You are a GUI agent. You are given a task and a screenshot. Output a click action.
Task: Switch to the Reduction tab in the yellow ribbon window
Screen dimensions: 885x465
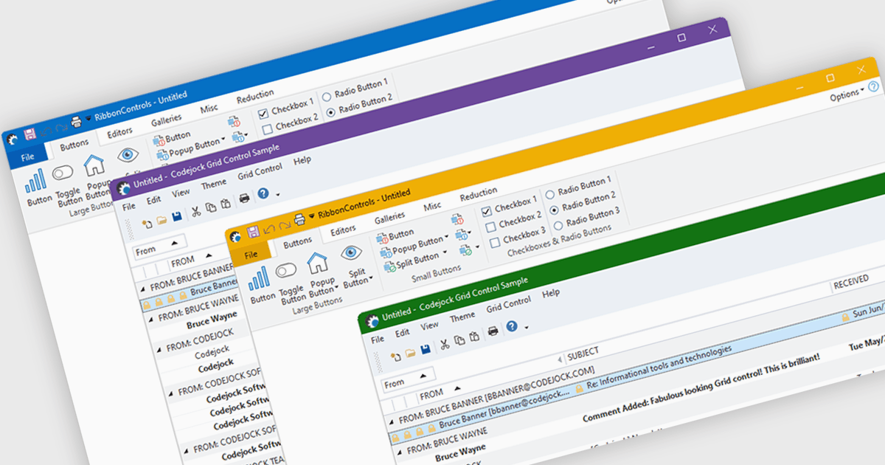(x=479, y=195)
